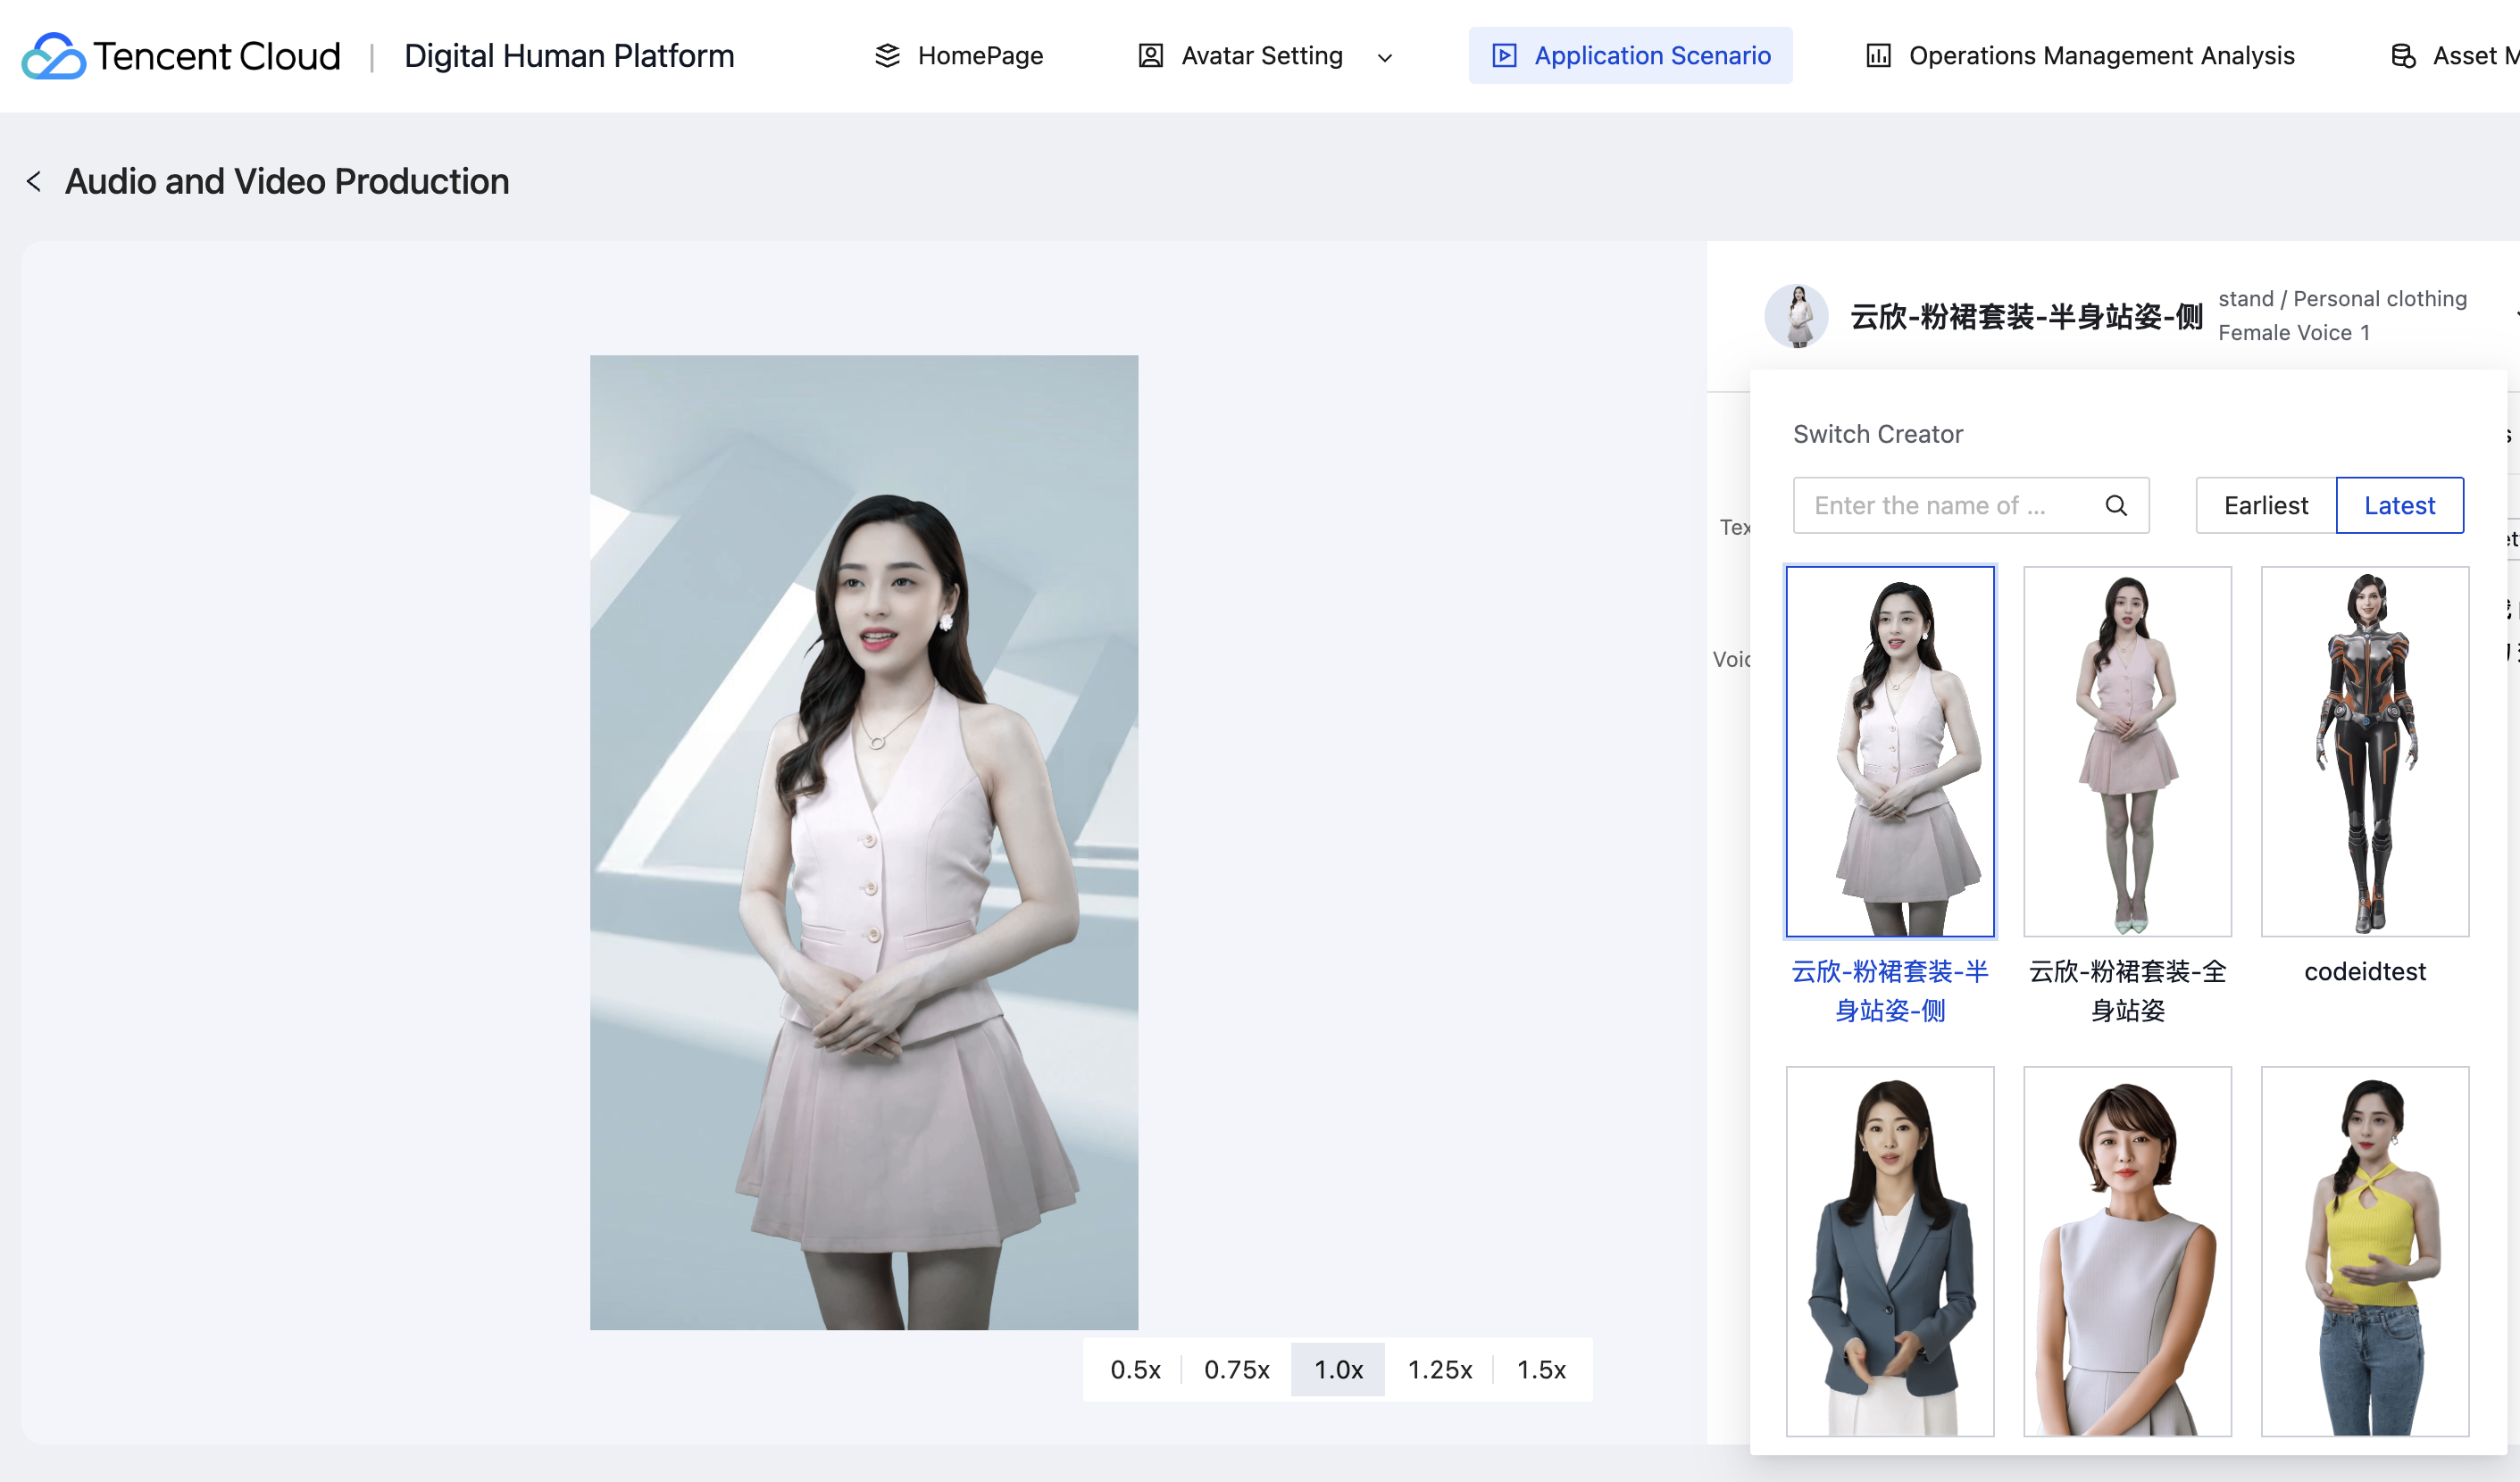Click the Asset Management database icon
This screenshot has width=2520, height=1482.
point(2402,56)
